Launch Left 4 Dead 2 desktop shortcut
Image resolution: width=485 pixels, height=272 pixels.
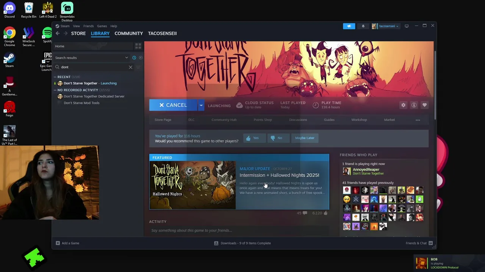coord(48,10)
